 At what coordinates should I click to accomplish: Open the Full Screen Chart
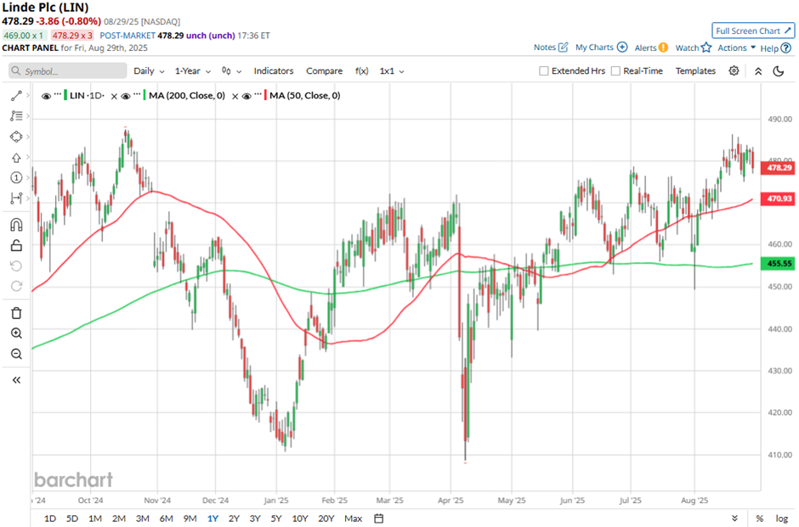click(x=753, y=31)
